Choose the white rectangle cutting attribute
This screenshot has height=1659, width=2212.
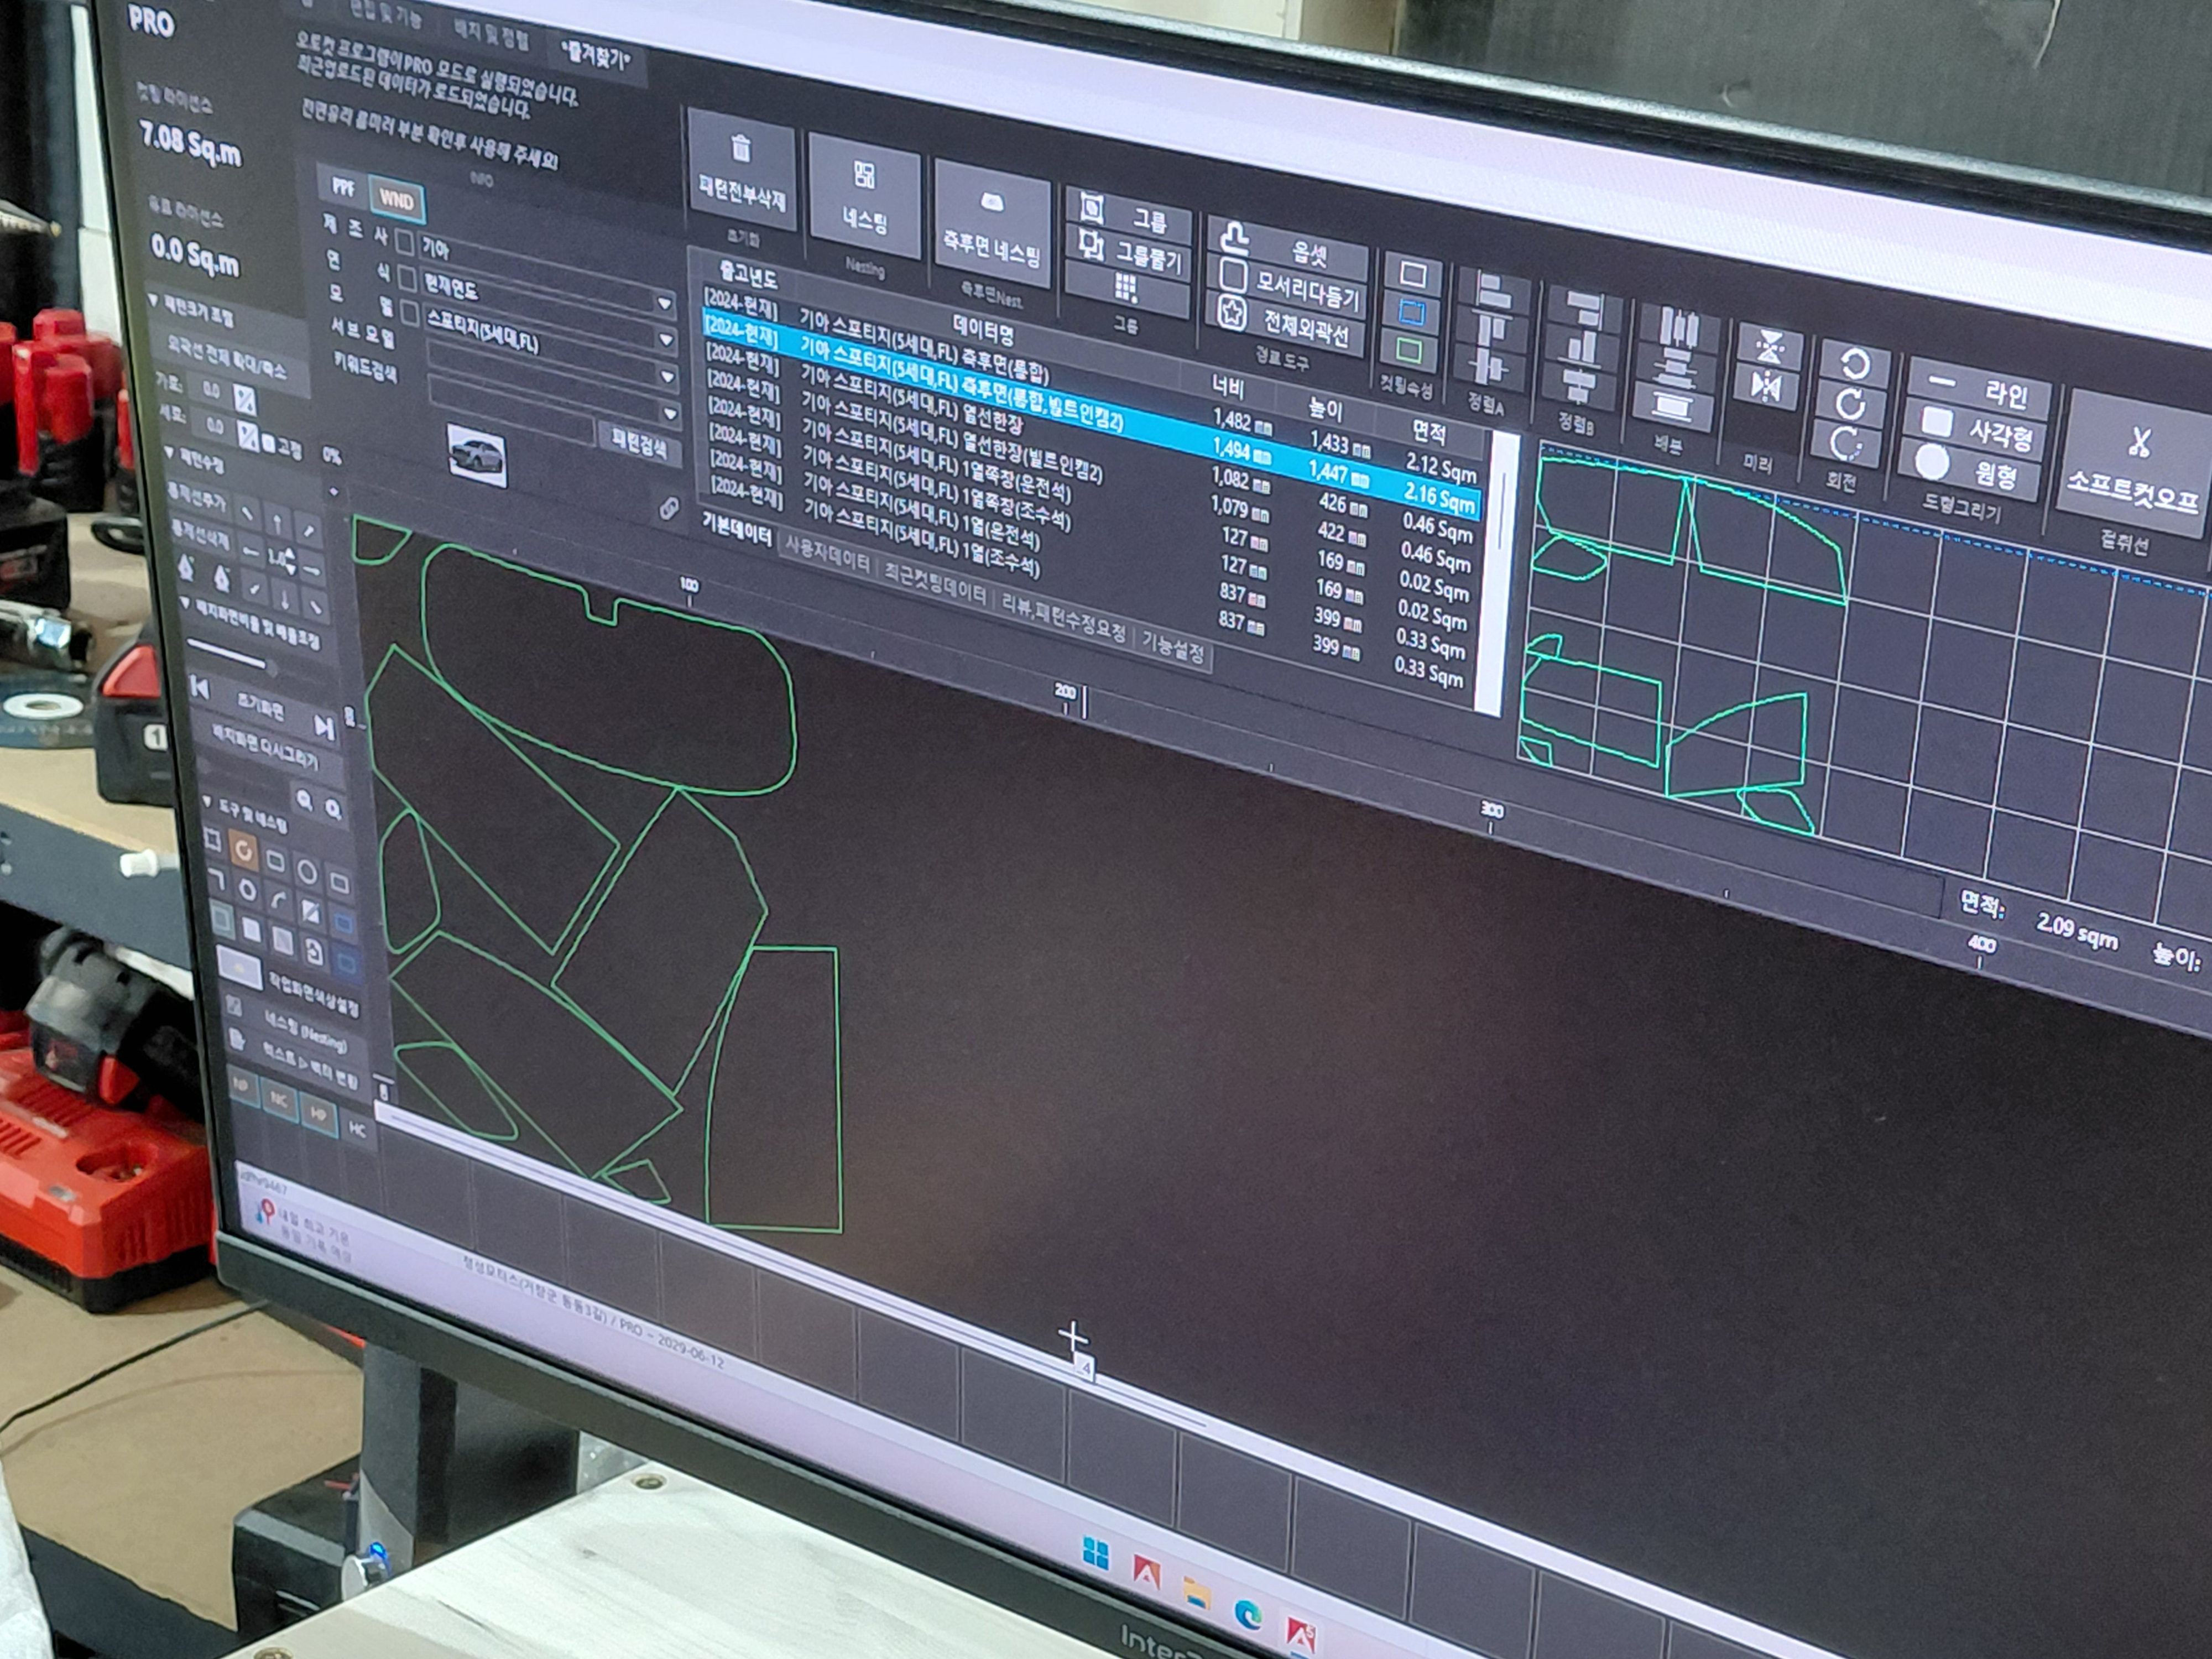click(1413, 274)
